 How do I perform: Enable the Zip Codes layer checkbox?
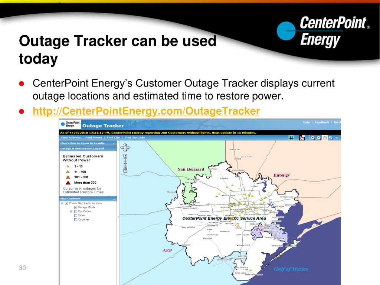(x=76, y=211)
